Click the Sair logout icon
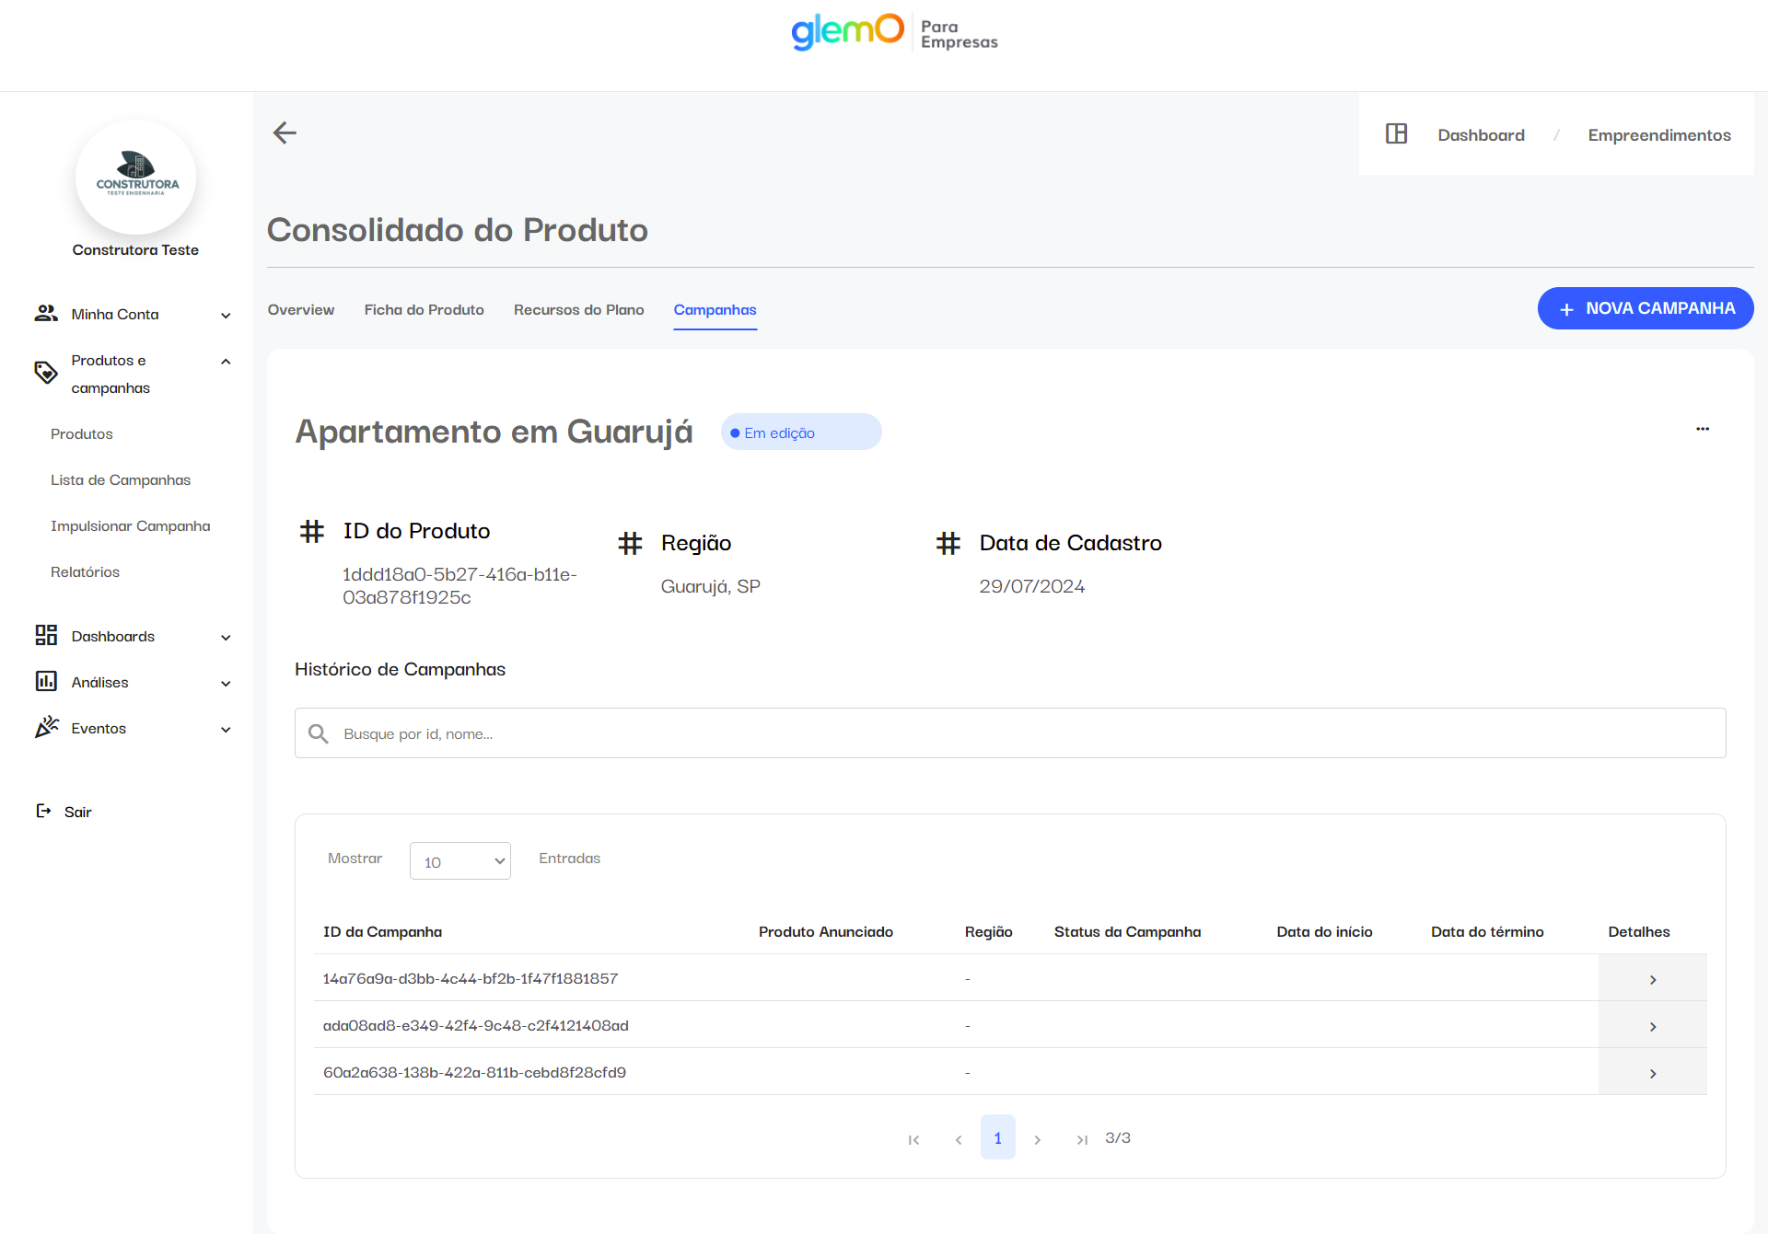Screen dimensions: 1768x1234 (43, 811)
